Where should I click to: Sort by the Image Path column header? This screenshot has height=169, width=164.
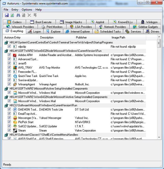(128, 38)
